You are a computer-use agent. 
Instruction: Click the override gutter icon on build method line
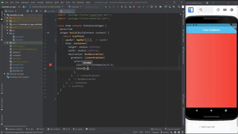48,33
